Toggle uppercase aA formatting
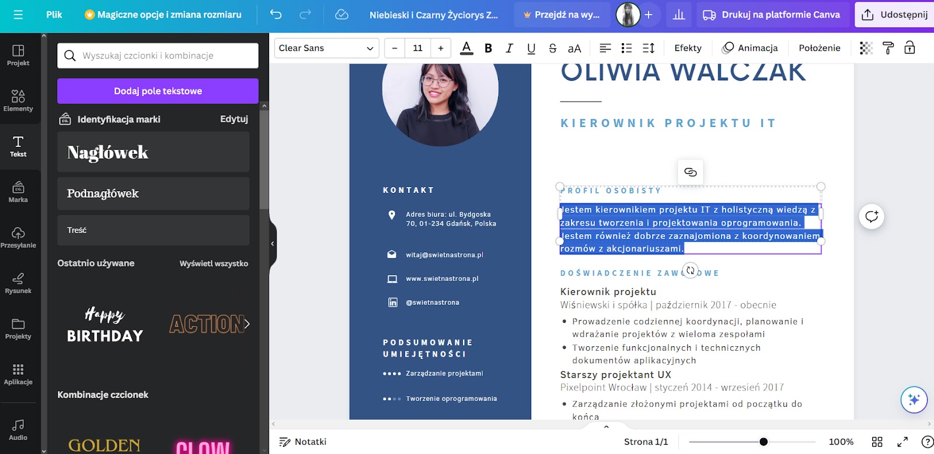 (574, 48)
